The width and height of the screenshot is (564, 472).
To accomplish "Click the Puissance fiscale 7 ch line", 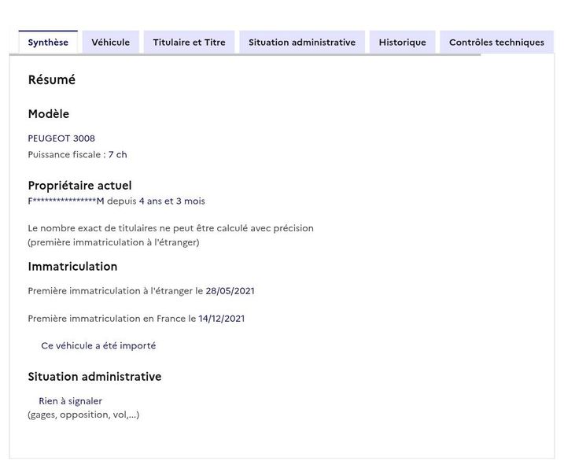I will point(77,155).
